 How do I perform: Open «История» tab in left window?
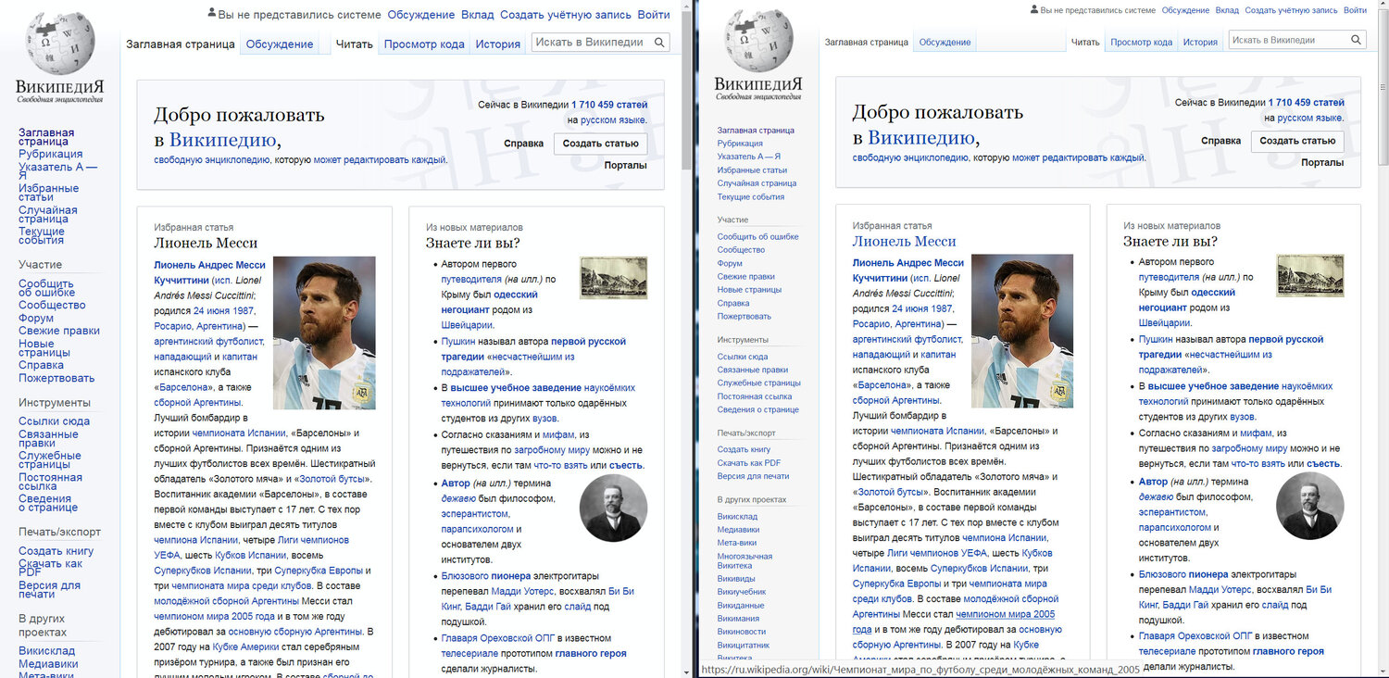498,44
